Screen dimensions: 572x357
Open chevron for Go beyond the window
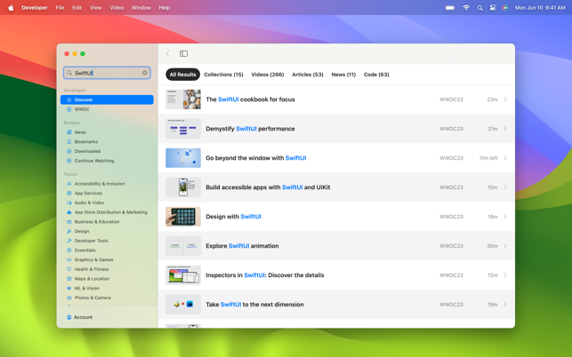[x=505, y=158]
